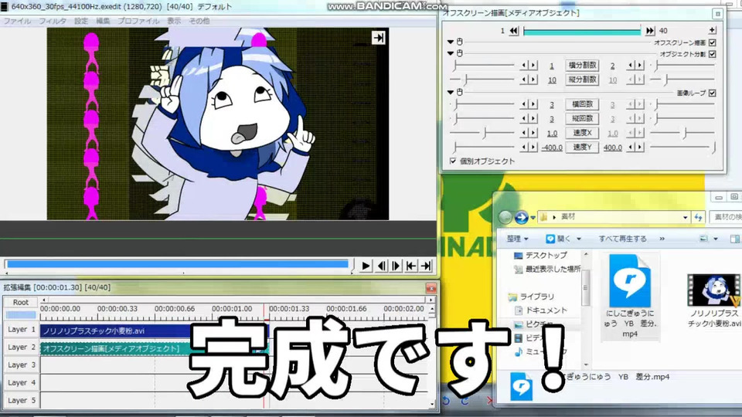Click the main preview seek bar
Screen dimensions: 742x417
pos(178,264)
